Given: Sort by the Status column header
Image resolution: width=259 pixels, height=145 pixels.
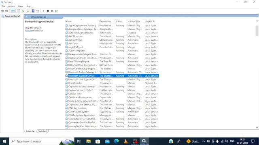Looking at the screenshot, I should [x=119, y=21].
